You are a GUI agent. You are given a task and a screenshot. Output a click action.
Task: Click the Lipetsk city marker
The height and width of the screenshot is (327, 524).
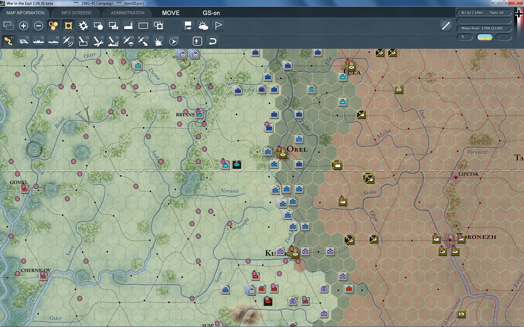(x=456, y=178)
